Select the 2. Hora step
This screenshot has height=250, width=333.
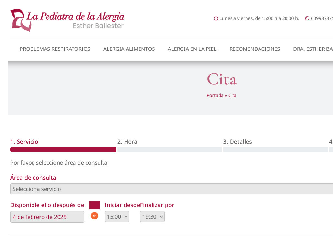(127, 142)
